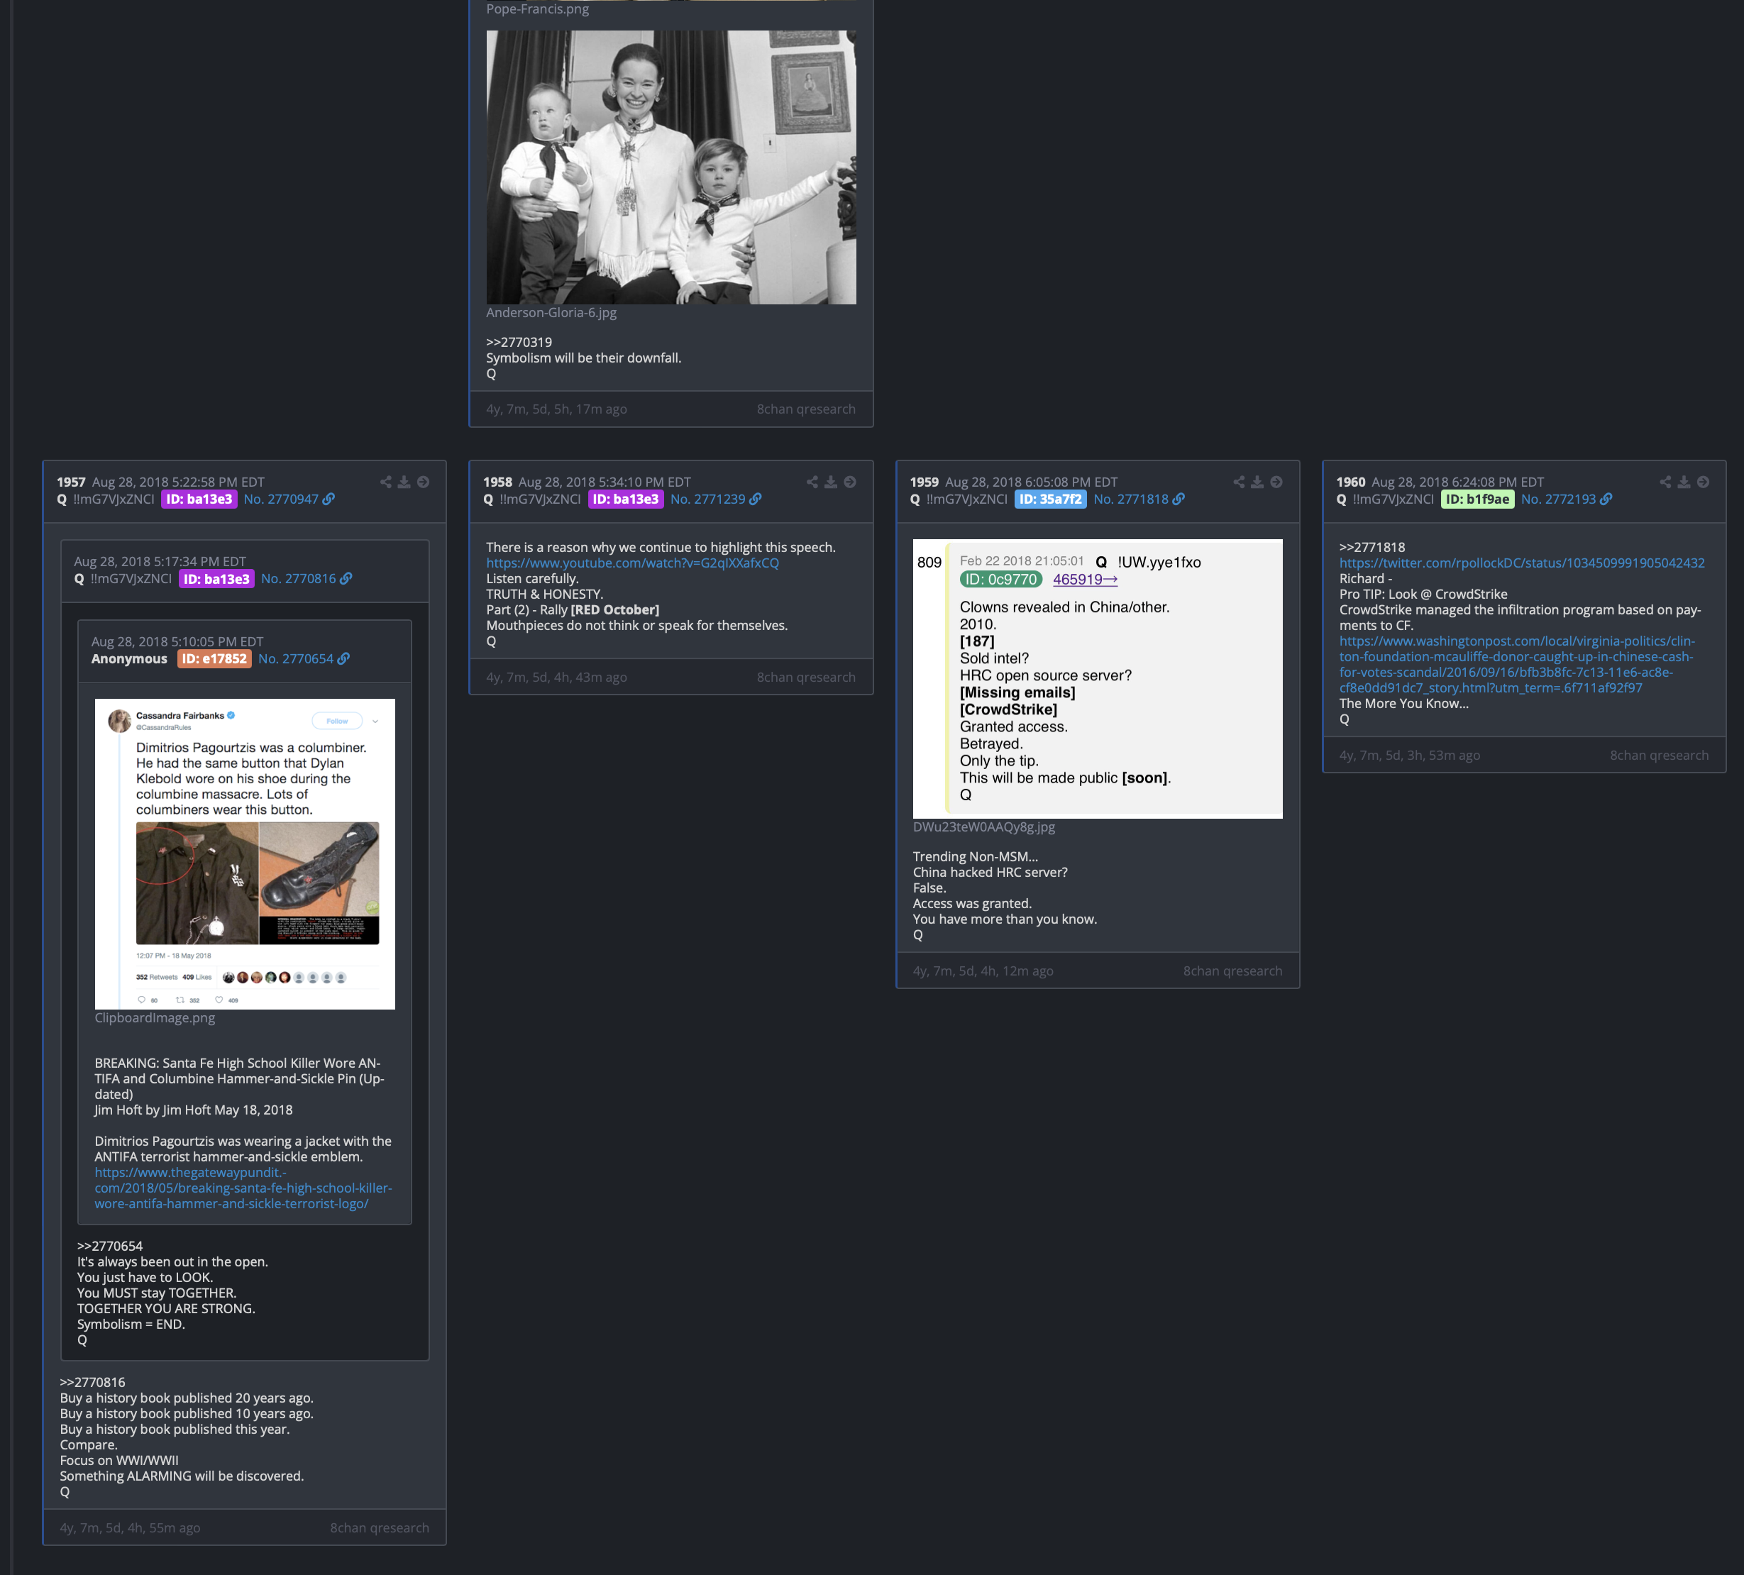Click the >>2770319 reply reference

(x=519, y=343)
